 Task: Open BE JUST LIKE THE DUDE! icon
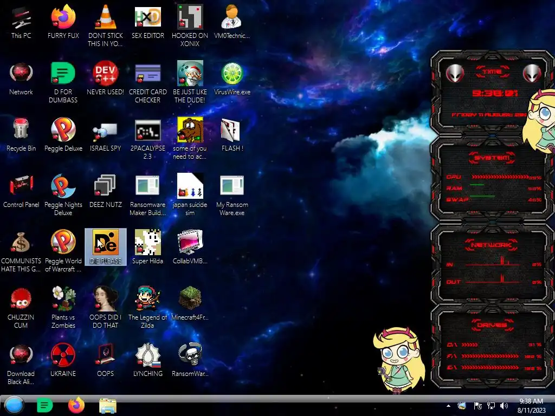pyautogui.click(x=190, y=82)
